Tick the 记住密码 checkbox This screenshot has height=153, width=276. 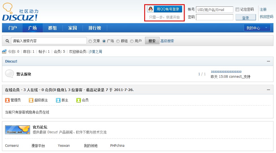point(237,9)
